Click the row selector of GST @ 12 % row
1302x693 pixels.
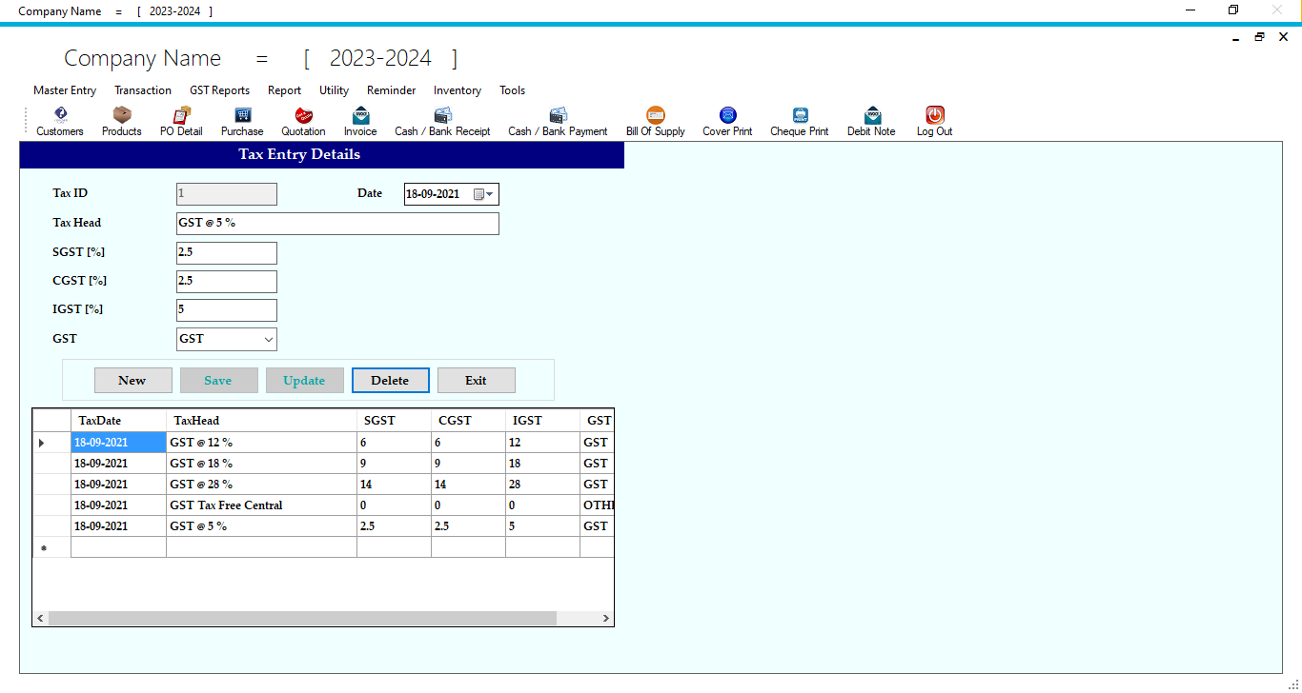[x=51, y=443]
